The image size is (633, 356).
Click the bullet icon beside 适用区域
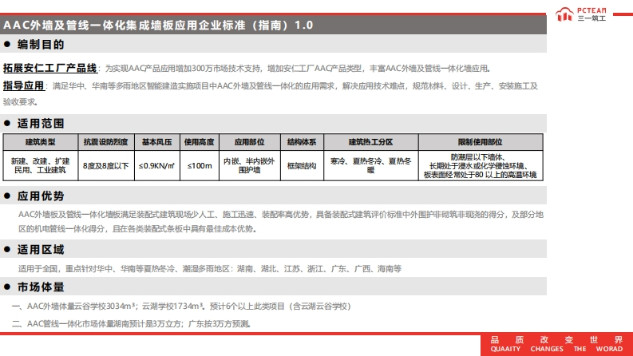coord(8,250)
